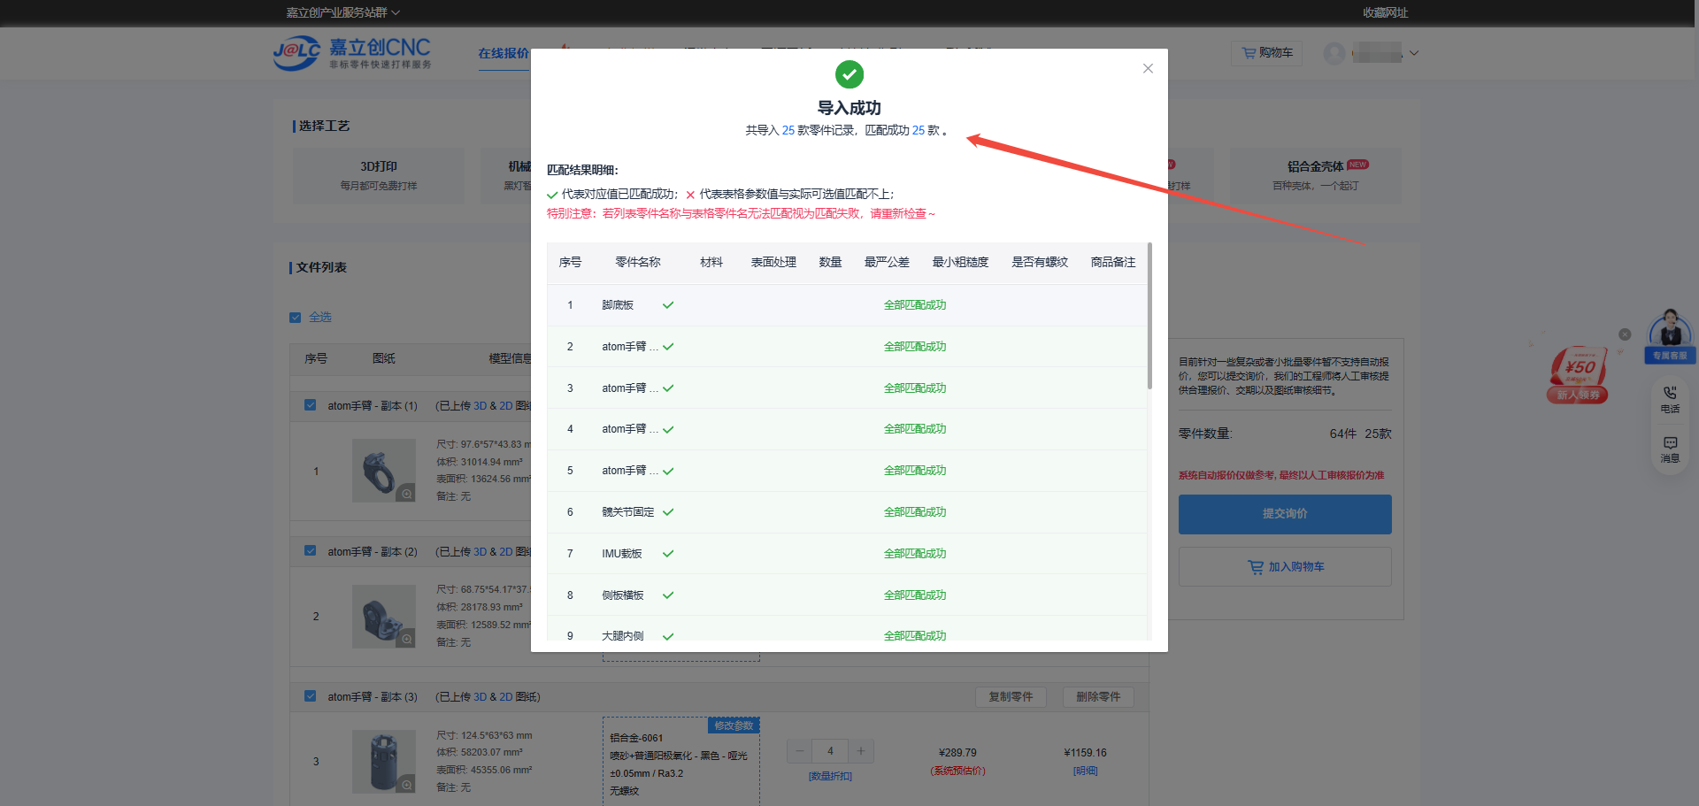Screen dimensions: 1699x806
Task: Click the JLC 嘉立创CNC logo
Action: tap(352, 53)
